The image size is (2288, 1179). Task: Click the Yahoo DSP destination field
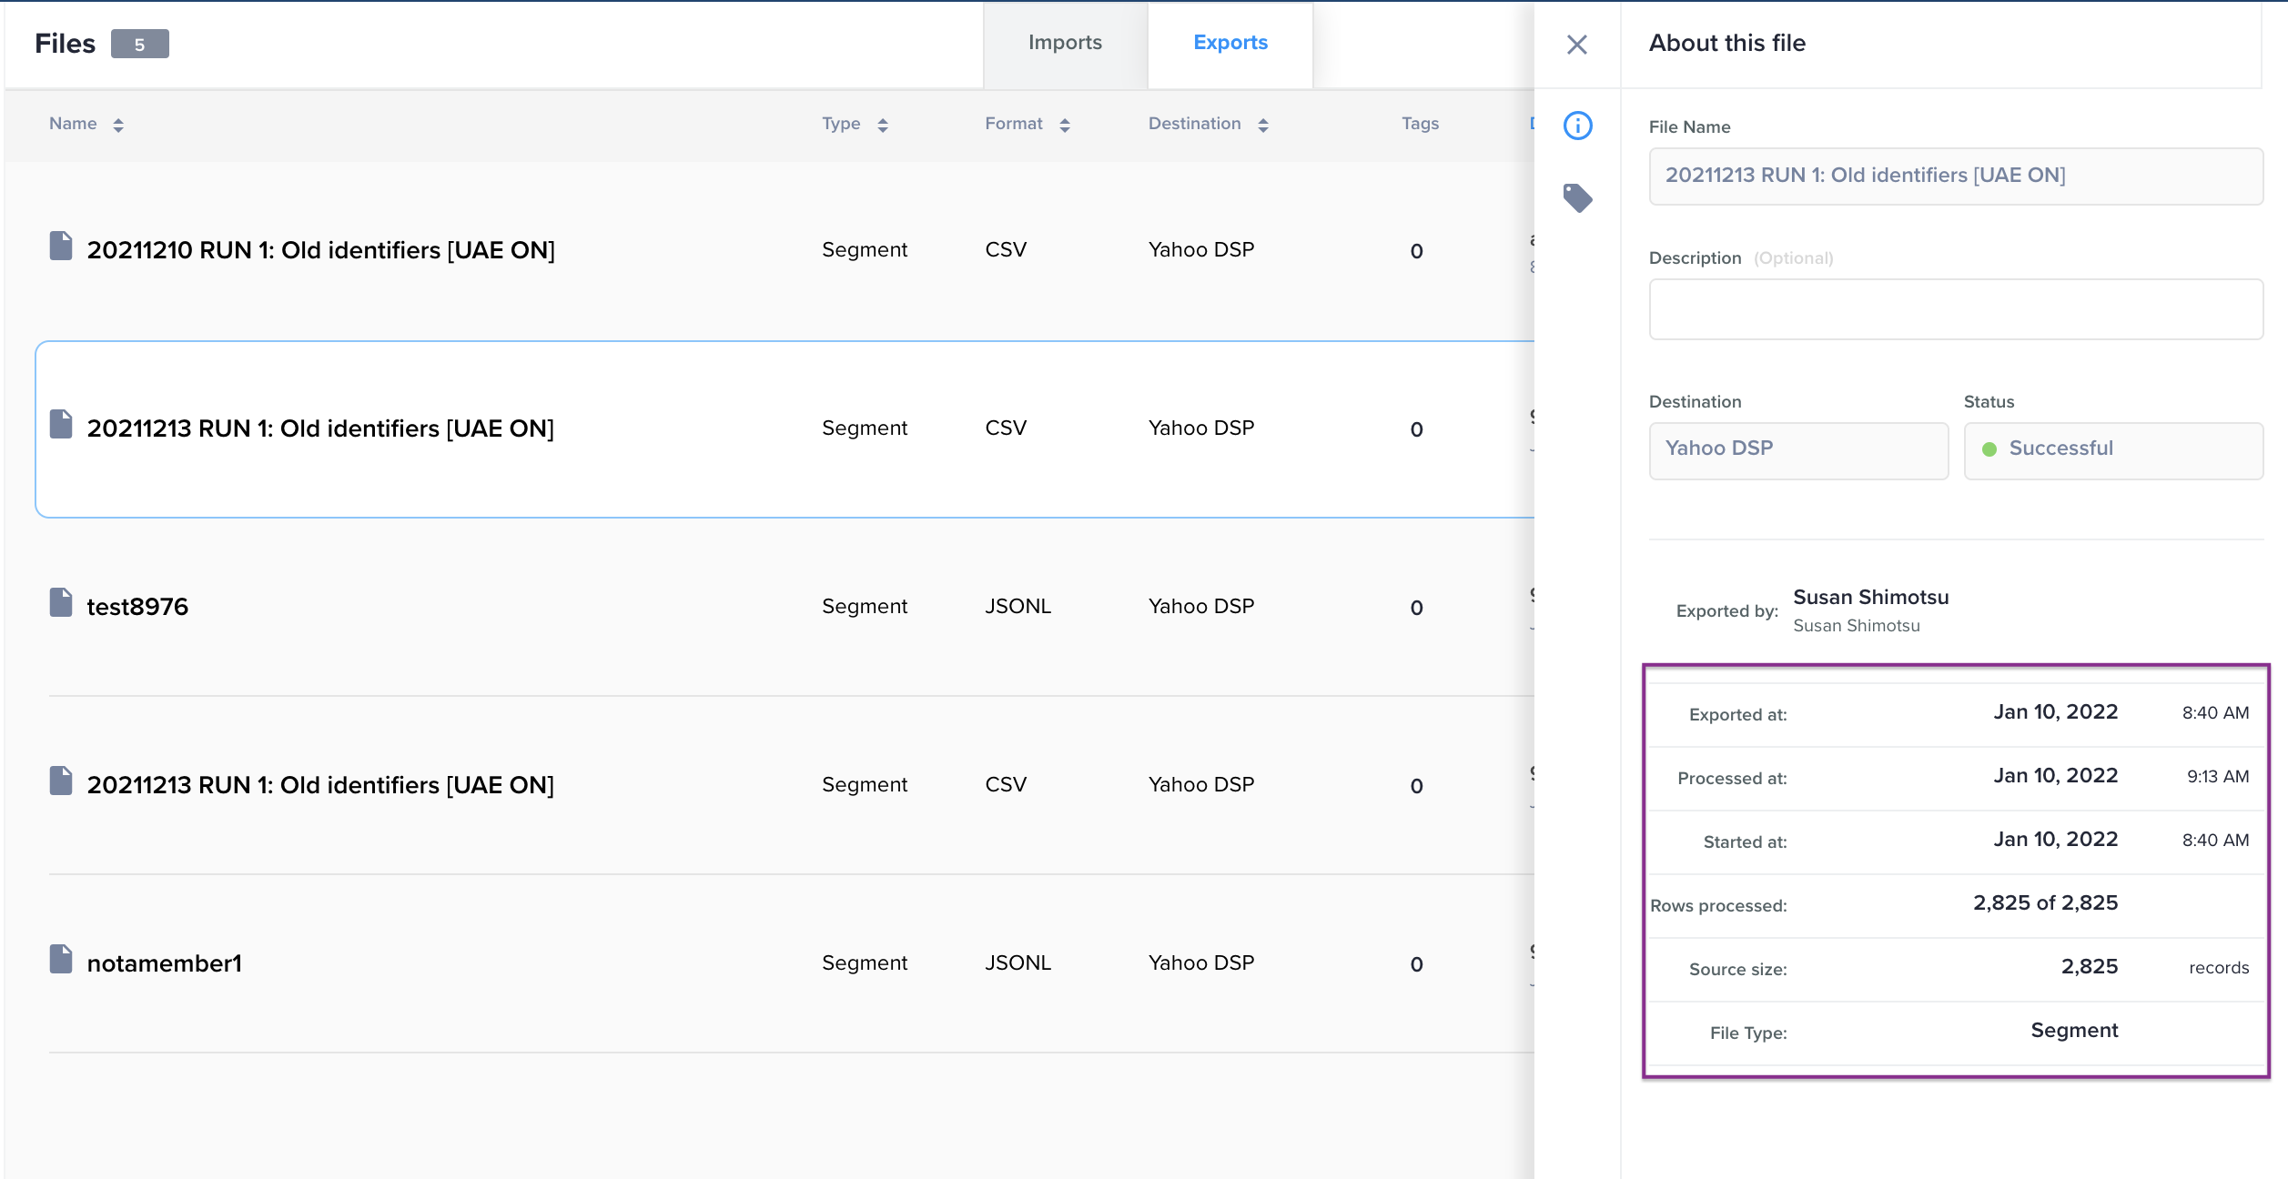[x=1797, y=449]
